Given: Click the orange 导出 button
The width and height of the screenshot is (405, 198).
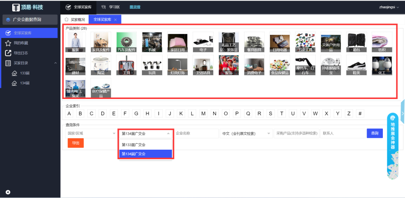Looking at the screenshot, I should [x=76, y=143].
